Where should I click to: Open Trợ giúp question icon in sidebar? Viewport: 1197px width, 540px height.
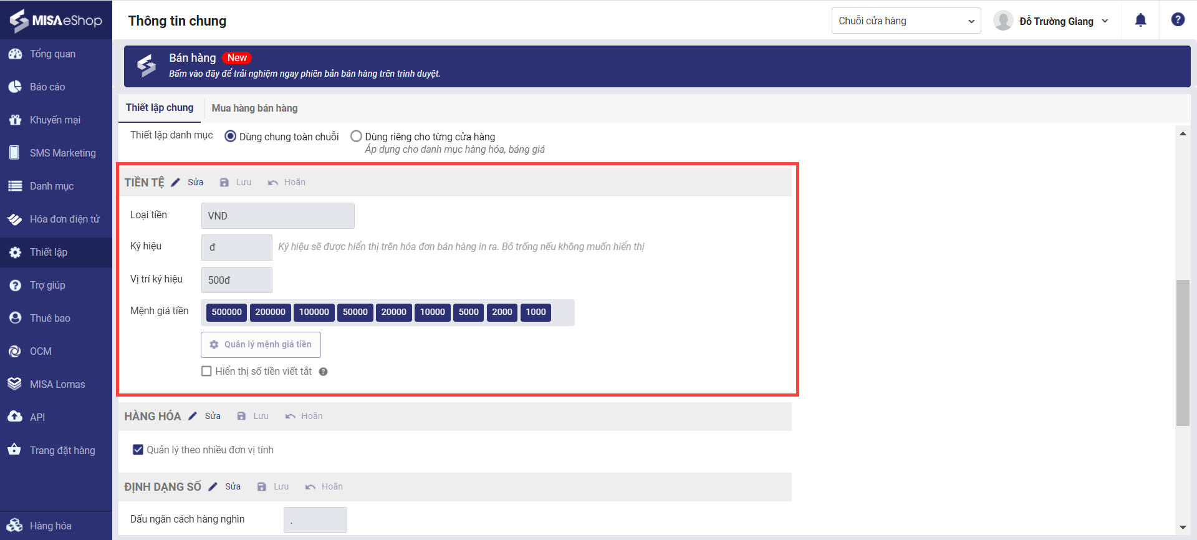pyautogui.click(x=15, y=286)
